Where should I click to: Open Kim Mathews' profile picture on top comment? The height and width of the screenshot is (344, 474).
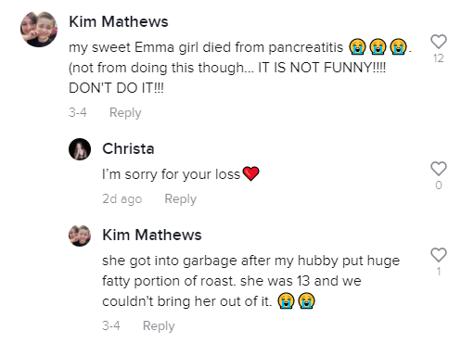tap(39, 30)
